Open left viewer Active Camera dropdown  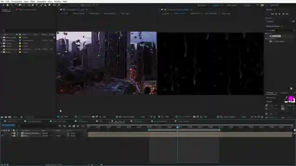point(129,117)
